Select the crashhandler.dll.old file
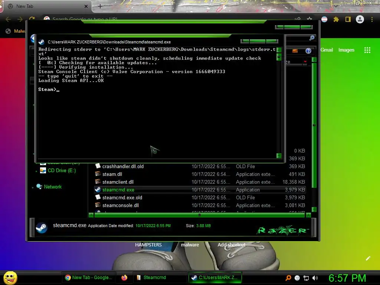The width and height of the screenshot is (380, 285). (123, 167)
